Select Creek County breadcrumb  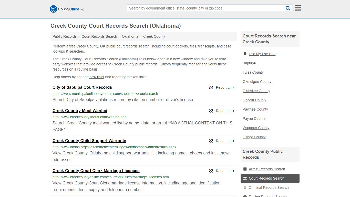[154, 36]
